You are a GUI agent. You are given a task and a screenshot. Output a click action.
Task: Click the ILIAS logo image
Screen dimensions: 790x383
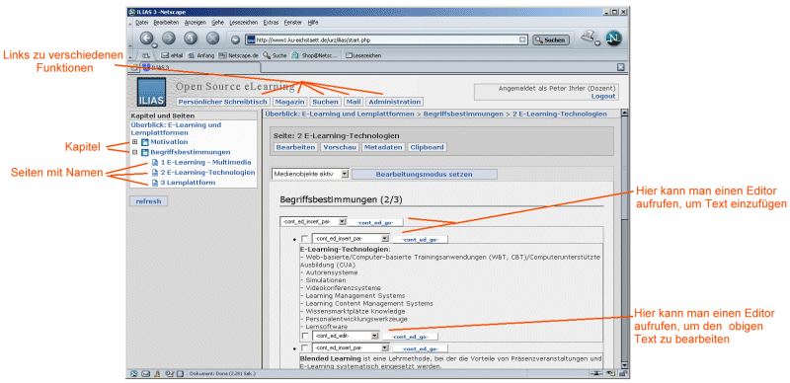[151, 92]
